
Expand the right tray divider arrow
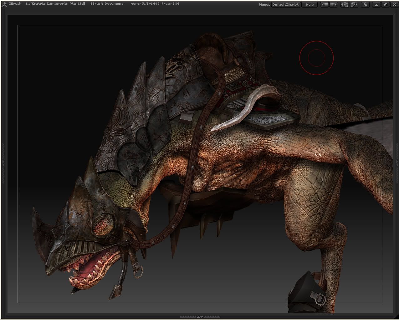(x=397, y=163)
